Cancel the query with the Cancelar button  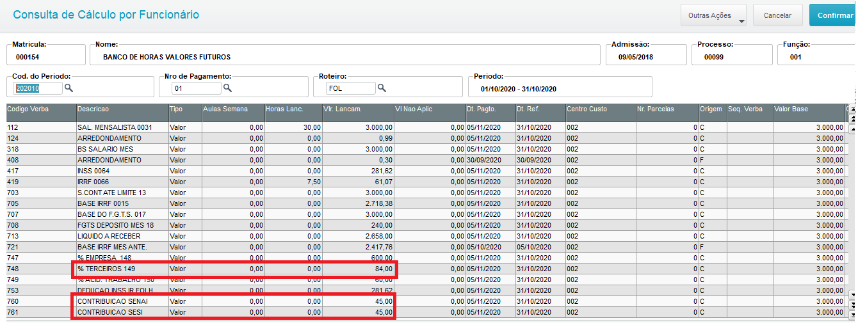click(777, 15)
